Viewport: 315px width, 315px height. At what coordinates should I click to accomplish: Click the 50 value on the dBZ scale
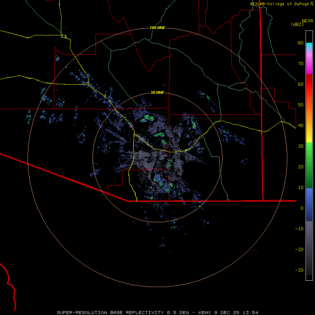[x=301, y=105]
